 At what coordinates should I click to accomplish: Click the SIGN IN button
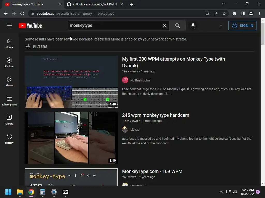coord(242,26)
